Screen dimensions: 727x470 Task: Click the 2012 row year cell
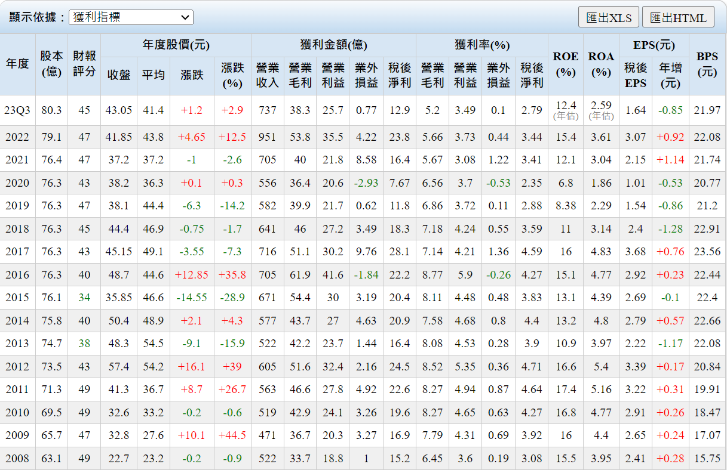tap(17, 367)
